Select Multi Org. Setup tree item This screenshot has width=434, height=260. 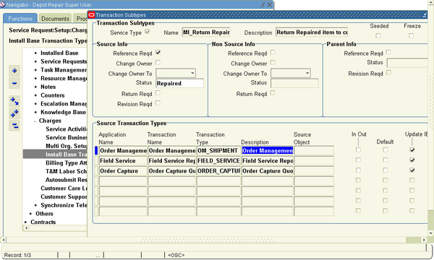click(66, 146)
